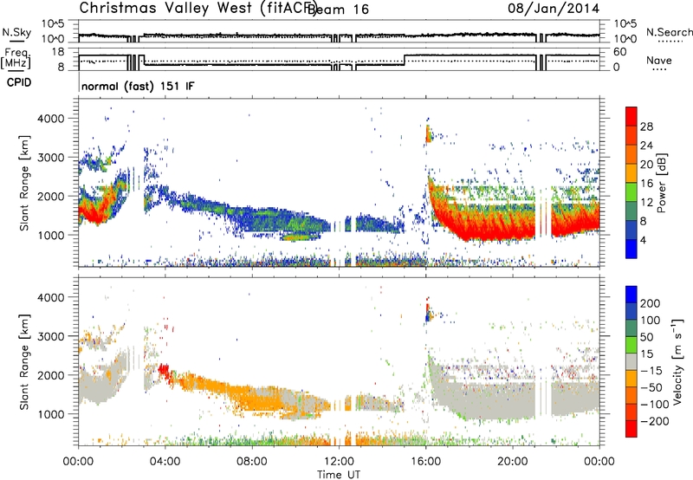The width and height of the screenshot is (693, 480).
Task: Click the light green segment of Velocity color bar
Action: 631,345
